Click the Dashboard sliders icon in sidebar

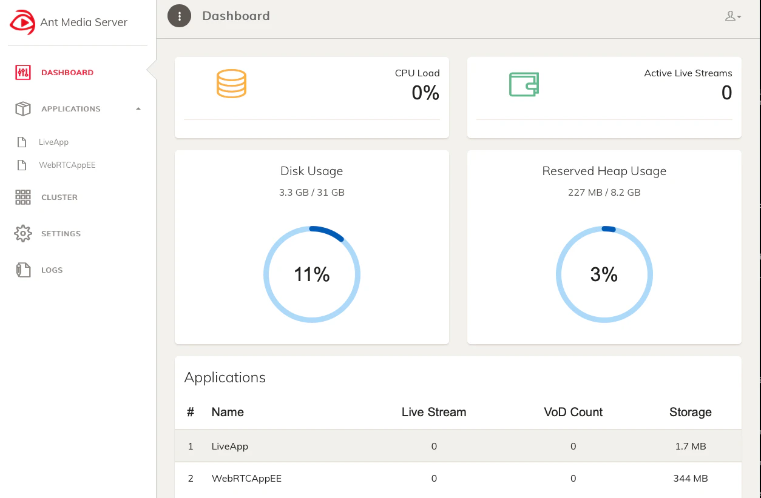pos(23,73)
